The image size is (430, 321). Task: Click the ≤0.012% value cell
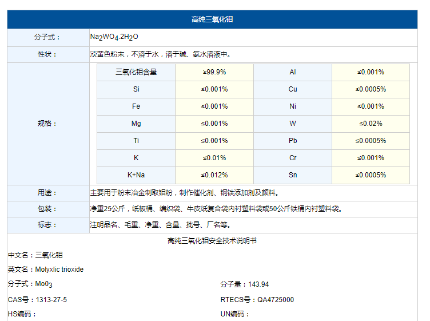click(x=214, y=175)
